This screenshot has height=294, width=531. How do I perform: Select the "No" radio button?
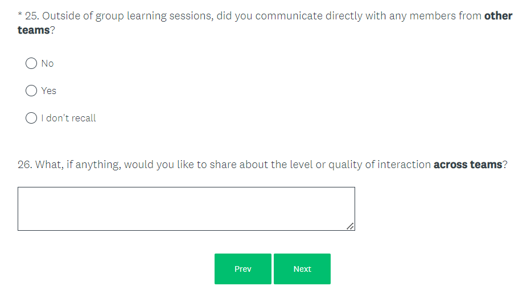31,63
